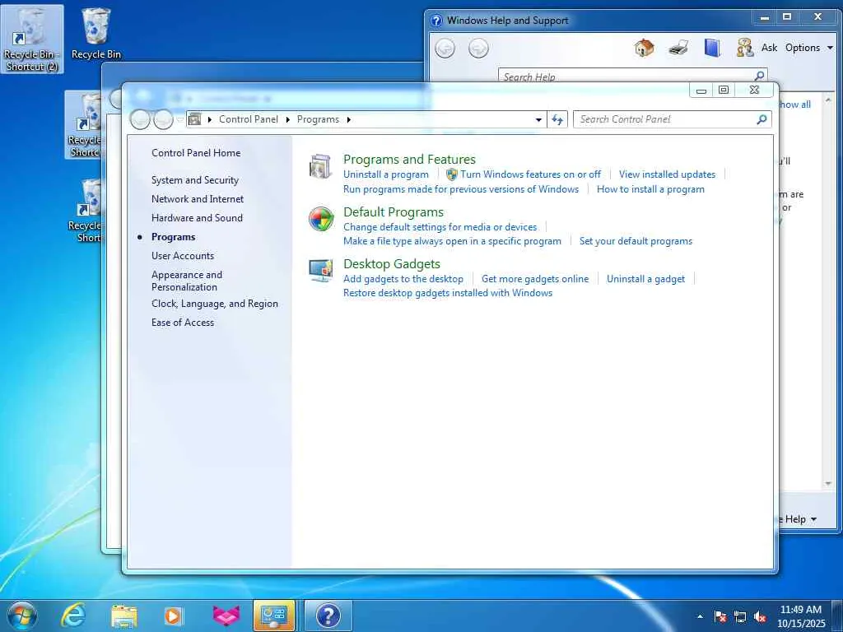
Task: Select Clock, Language, and Region category
Action: pyautogui.click(x=215, y=304)
